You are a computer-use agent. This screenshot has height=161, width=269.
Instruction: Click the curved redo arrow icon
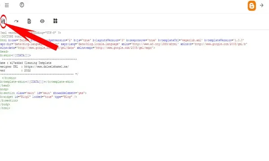coord(16,21)
